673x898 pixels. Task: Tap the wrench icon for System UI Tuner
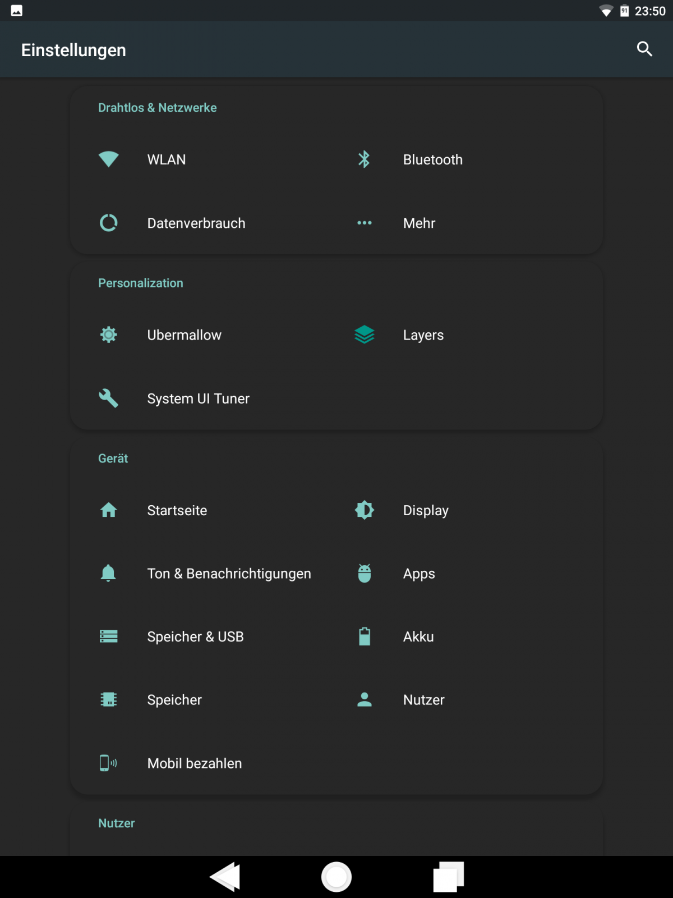pyautogui.click(x=108, y=398)
